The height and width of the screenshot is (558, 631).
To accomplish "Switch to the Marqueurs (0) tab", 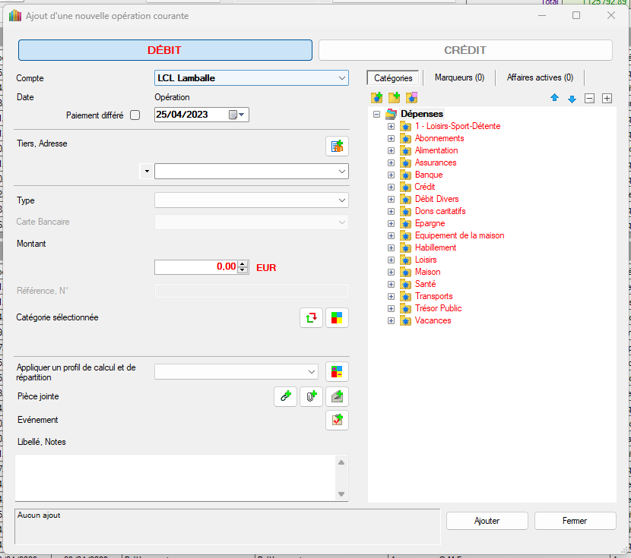I will coord(459,77).
